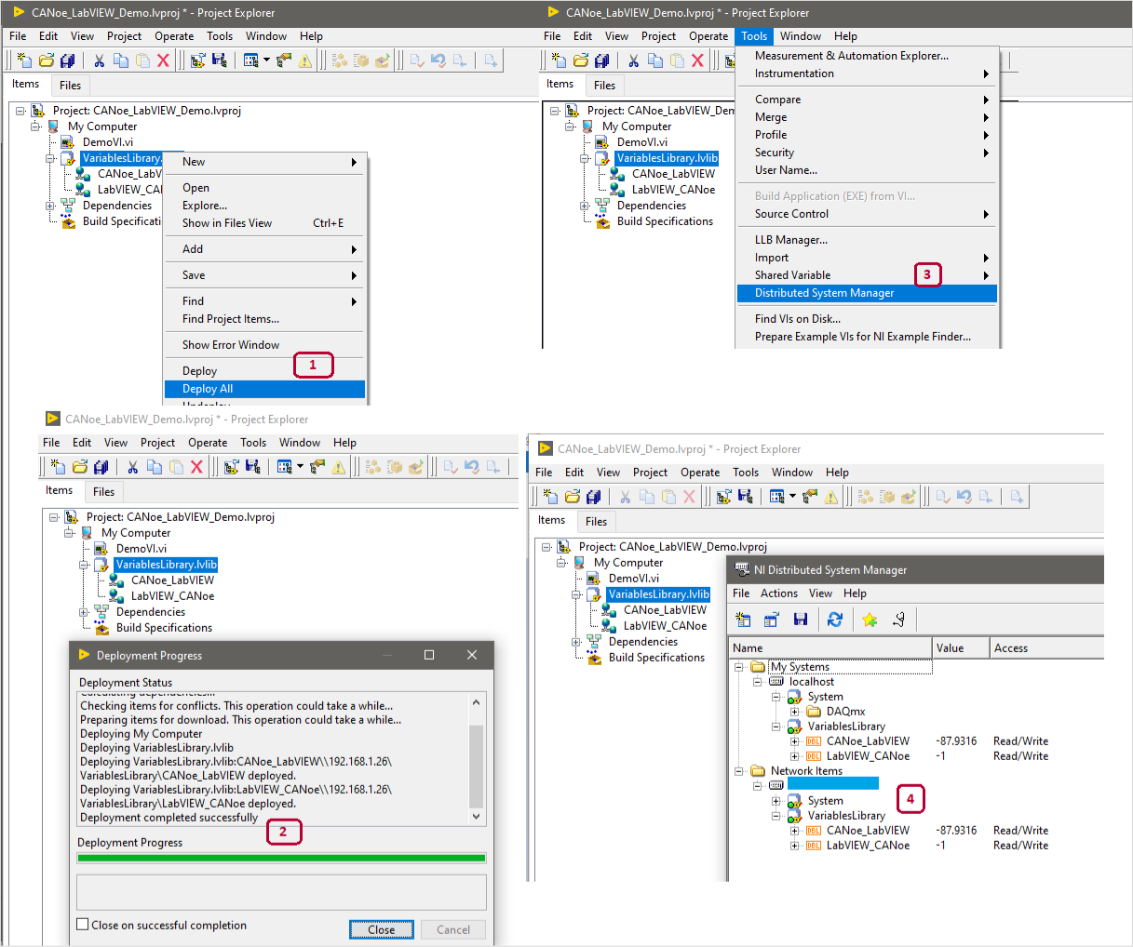This screenshot has width=1133, height=947.
Task: Click the My Systems folder icon
Action: point(758,667)
